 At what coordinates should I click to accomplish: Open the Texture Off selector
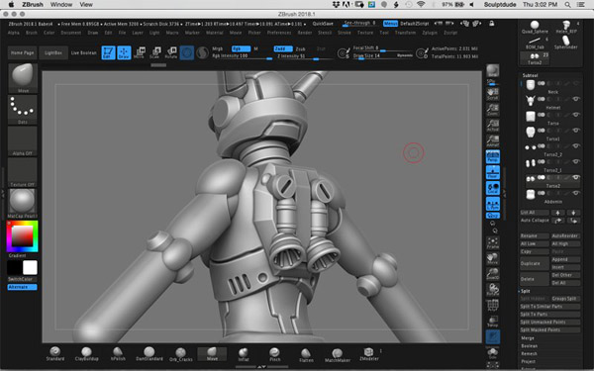23,172
